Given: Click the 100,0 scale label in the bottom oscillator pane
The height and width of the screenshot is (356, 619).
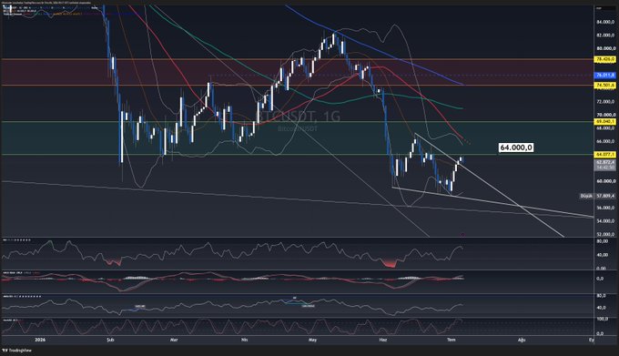Looking at the screenshot, I should pyautogui.click(x=603, y=319).
